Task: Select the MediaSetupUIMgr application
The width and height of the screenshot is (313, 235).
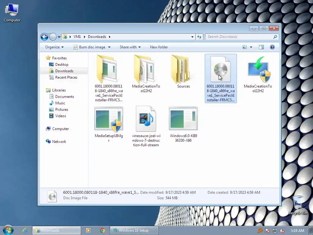Action: [x=109, y=124]
